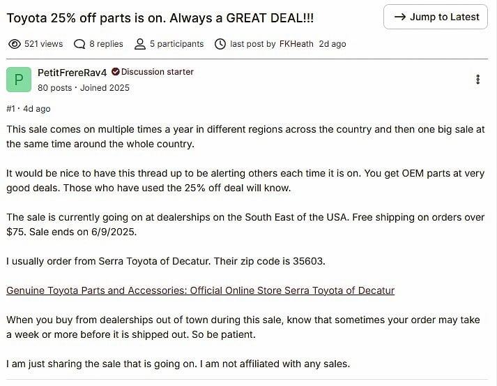Open the Serra Toyota of Decatur store link

200,290
